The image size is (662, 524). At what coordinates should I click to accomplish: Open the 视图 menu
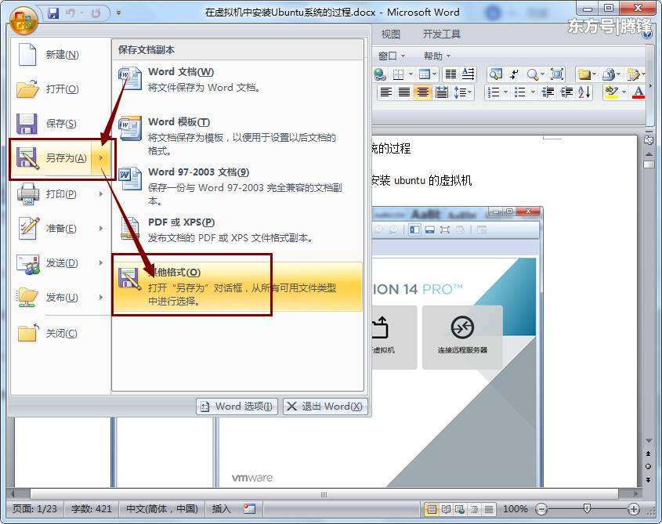point(389,34)
